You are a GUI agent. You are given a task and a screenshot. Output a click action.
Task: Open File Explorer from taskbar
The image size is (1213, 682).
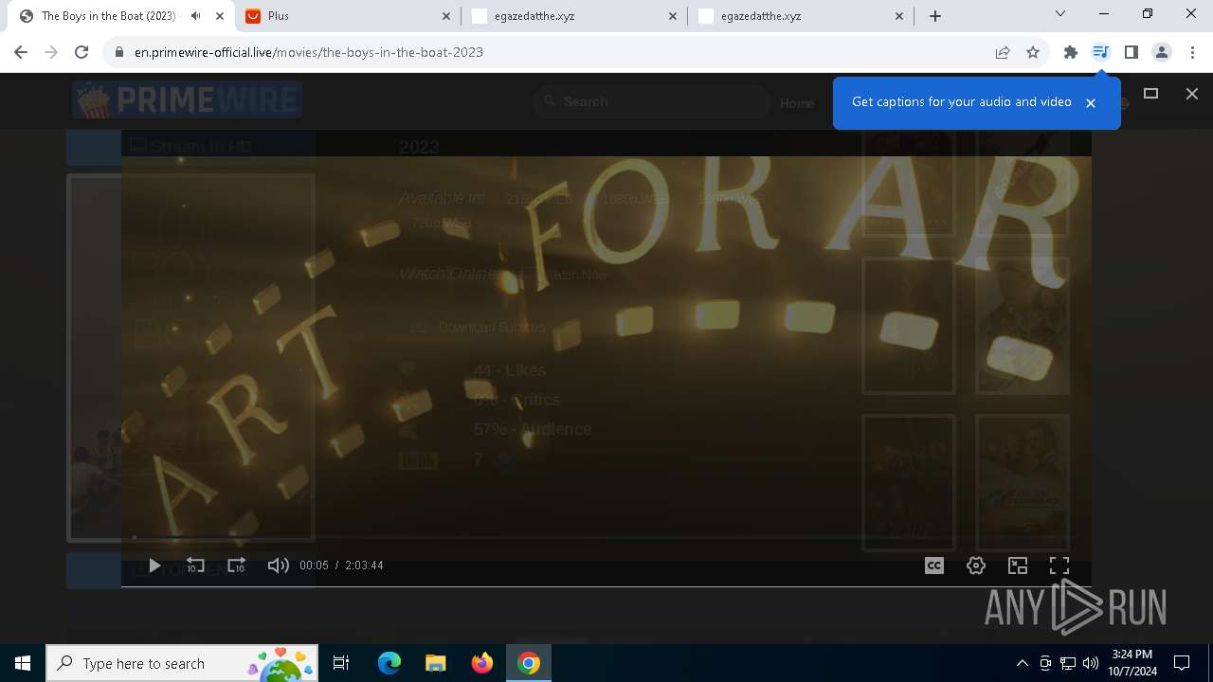click(x=435, y=663)
